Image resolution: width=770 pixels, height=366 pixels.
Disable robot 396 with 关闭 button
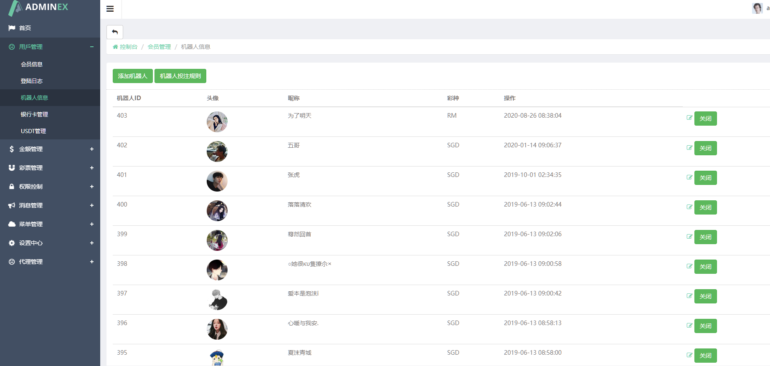click(705, 326)
